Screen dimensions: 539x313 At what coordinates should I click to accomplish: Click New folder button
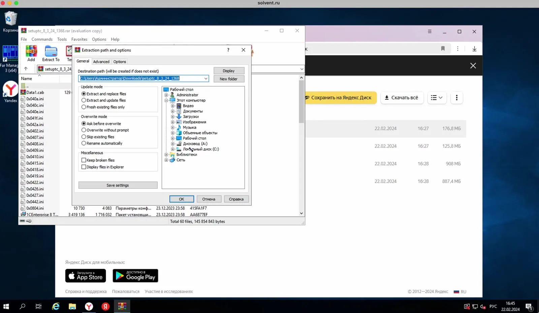click(229, 79)
